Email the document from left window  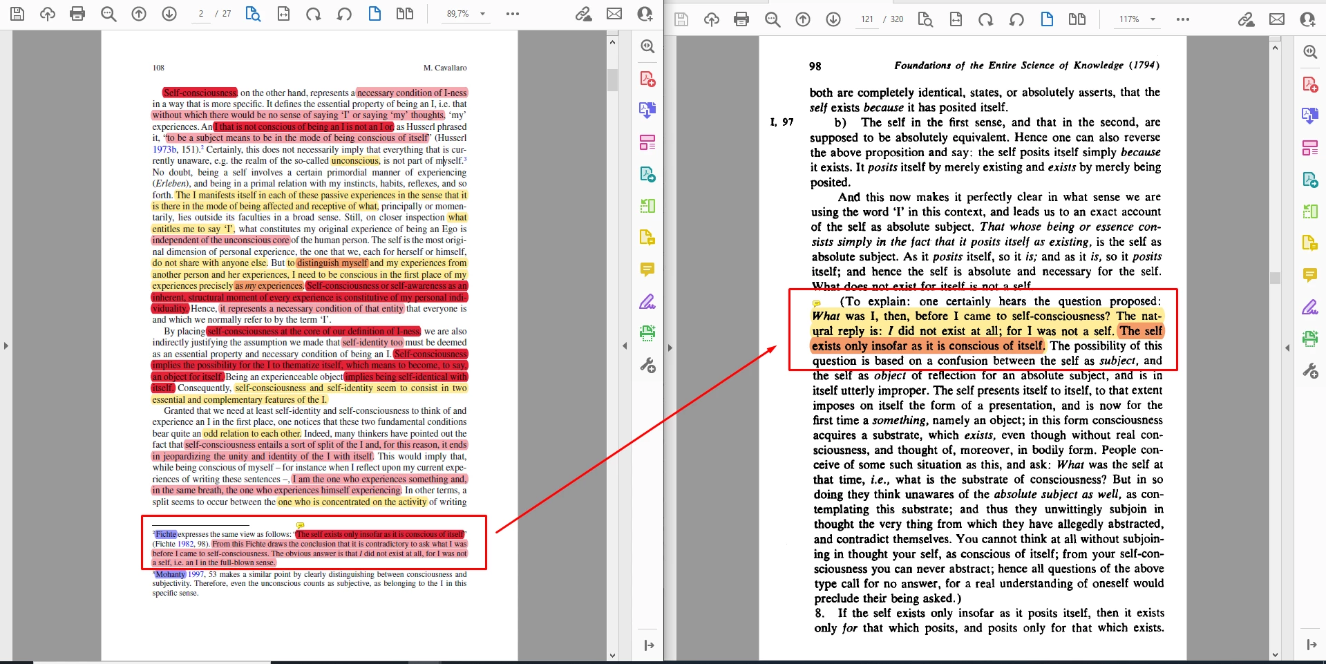pos(614,14)
